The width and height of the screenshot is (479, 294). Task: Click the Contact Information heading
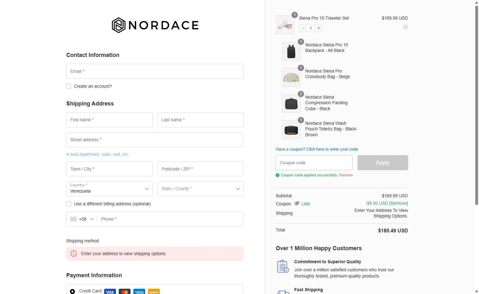click(x=93, y=55)
